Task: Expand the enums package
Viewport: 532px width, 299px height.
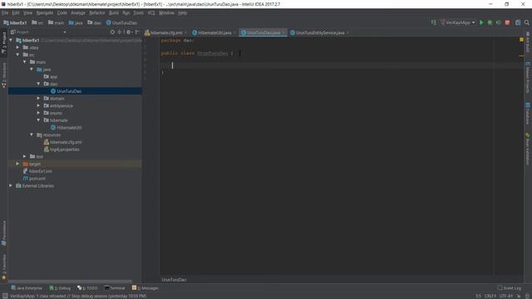Action: pos(38,113)
